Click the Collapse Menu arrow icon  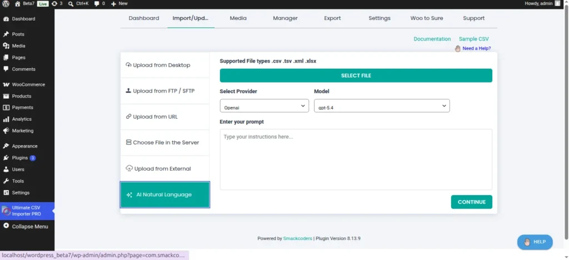(x=6, y=226)
